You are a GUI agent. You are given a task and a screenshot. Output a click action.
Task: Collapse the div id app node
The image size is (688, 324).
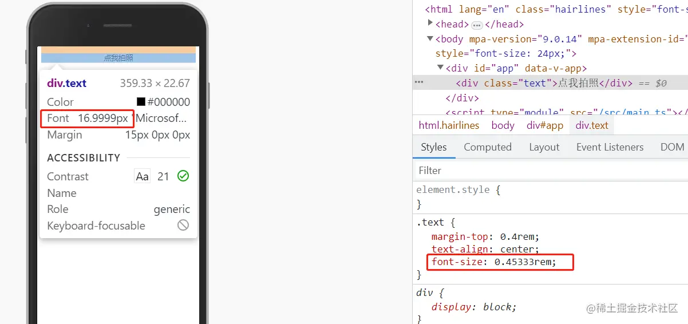click(441, 68)
